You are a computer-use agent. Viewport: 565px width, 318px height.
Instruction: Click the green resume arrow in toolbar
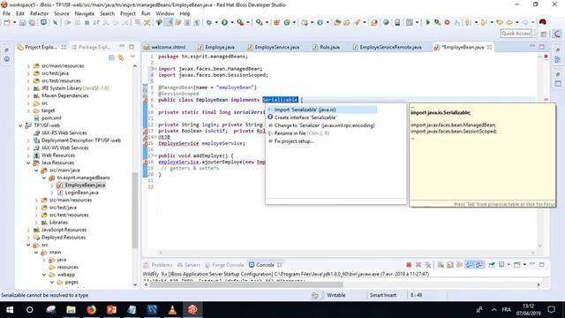[427, 22]
